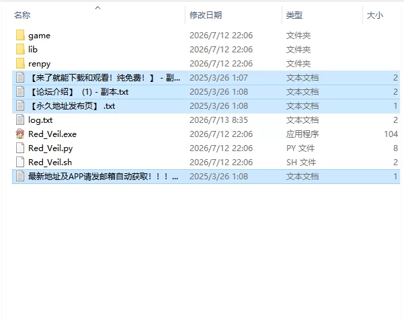Click the Red_Veil.exe application icon

[20, 134]
